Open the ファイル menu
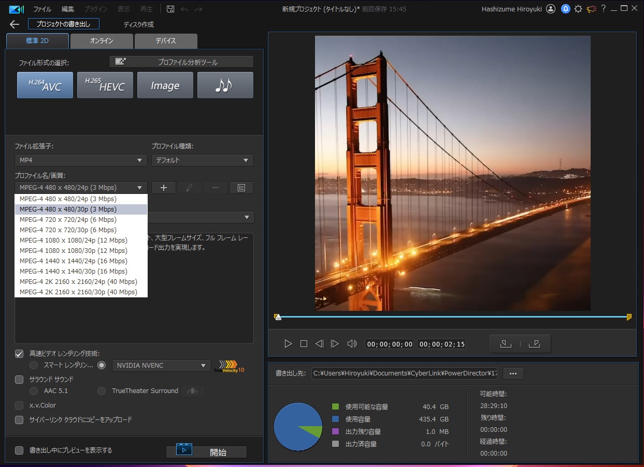644x467 pixels. pyautogui.click(x=42, y=9)
